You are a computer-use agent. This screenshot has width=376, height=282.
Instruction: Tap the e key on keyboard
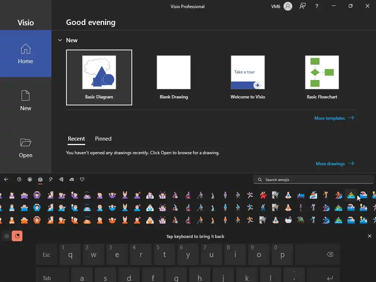[117, 254]
